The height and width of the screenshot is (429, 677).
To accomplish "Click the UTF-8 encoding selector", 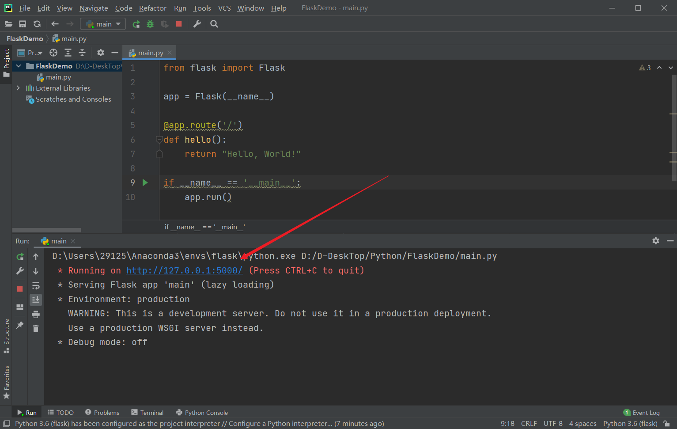I will [x=553, y=423].
